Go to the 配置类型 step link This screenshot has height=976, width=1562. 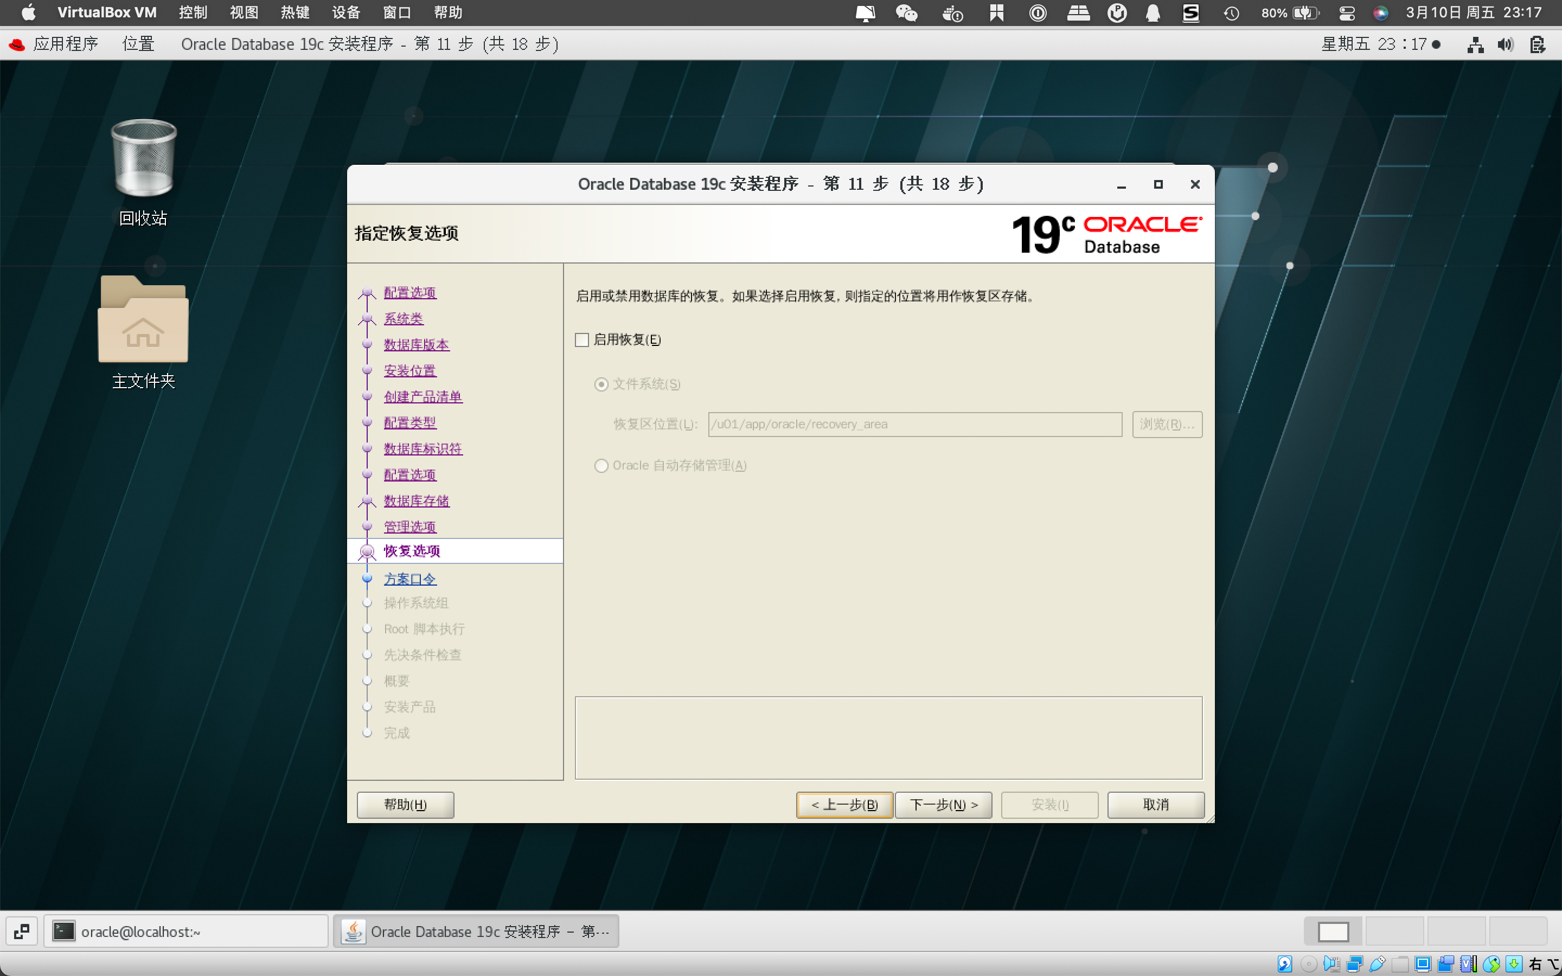(x=410, y=423)
